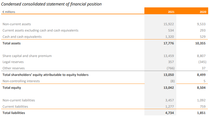Click Other reserves 2021 value (766)

click(x=170, y=68)
